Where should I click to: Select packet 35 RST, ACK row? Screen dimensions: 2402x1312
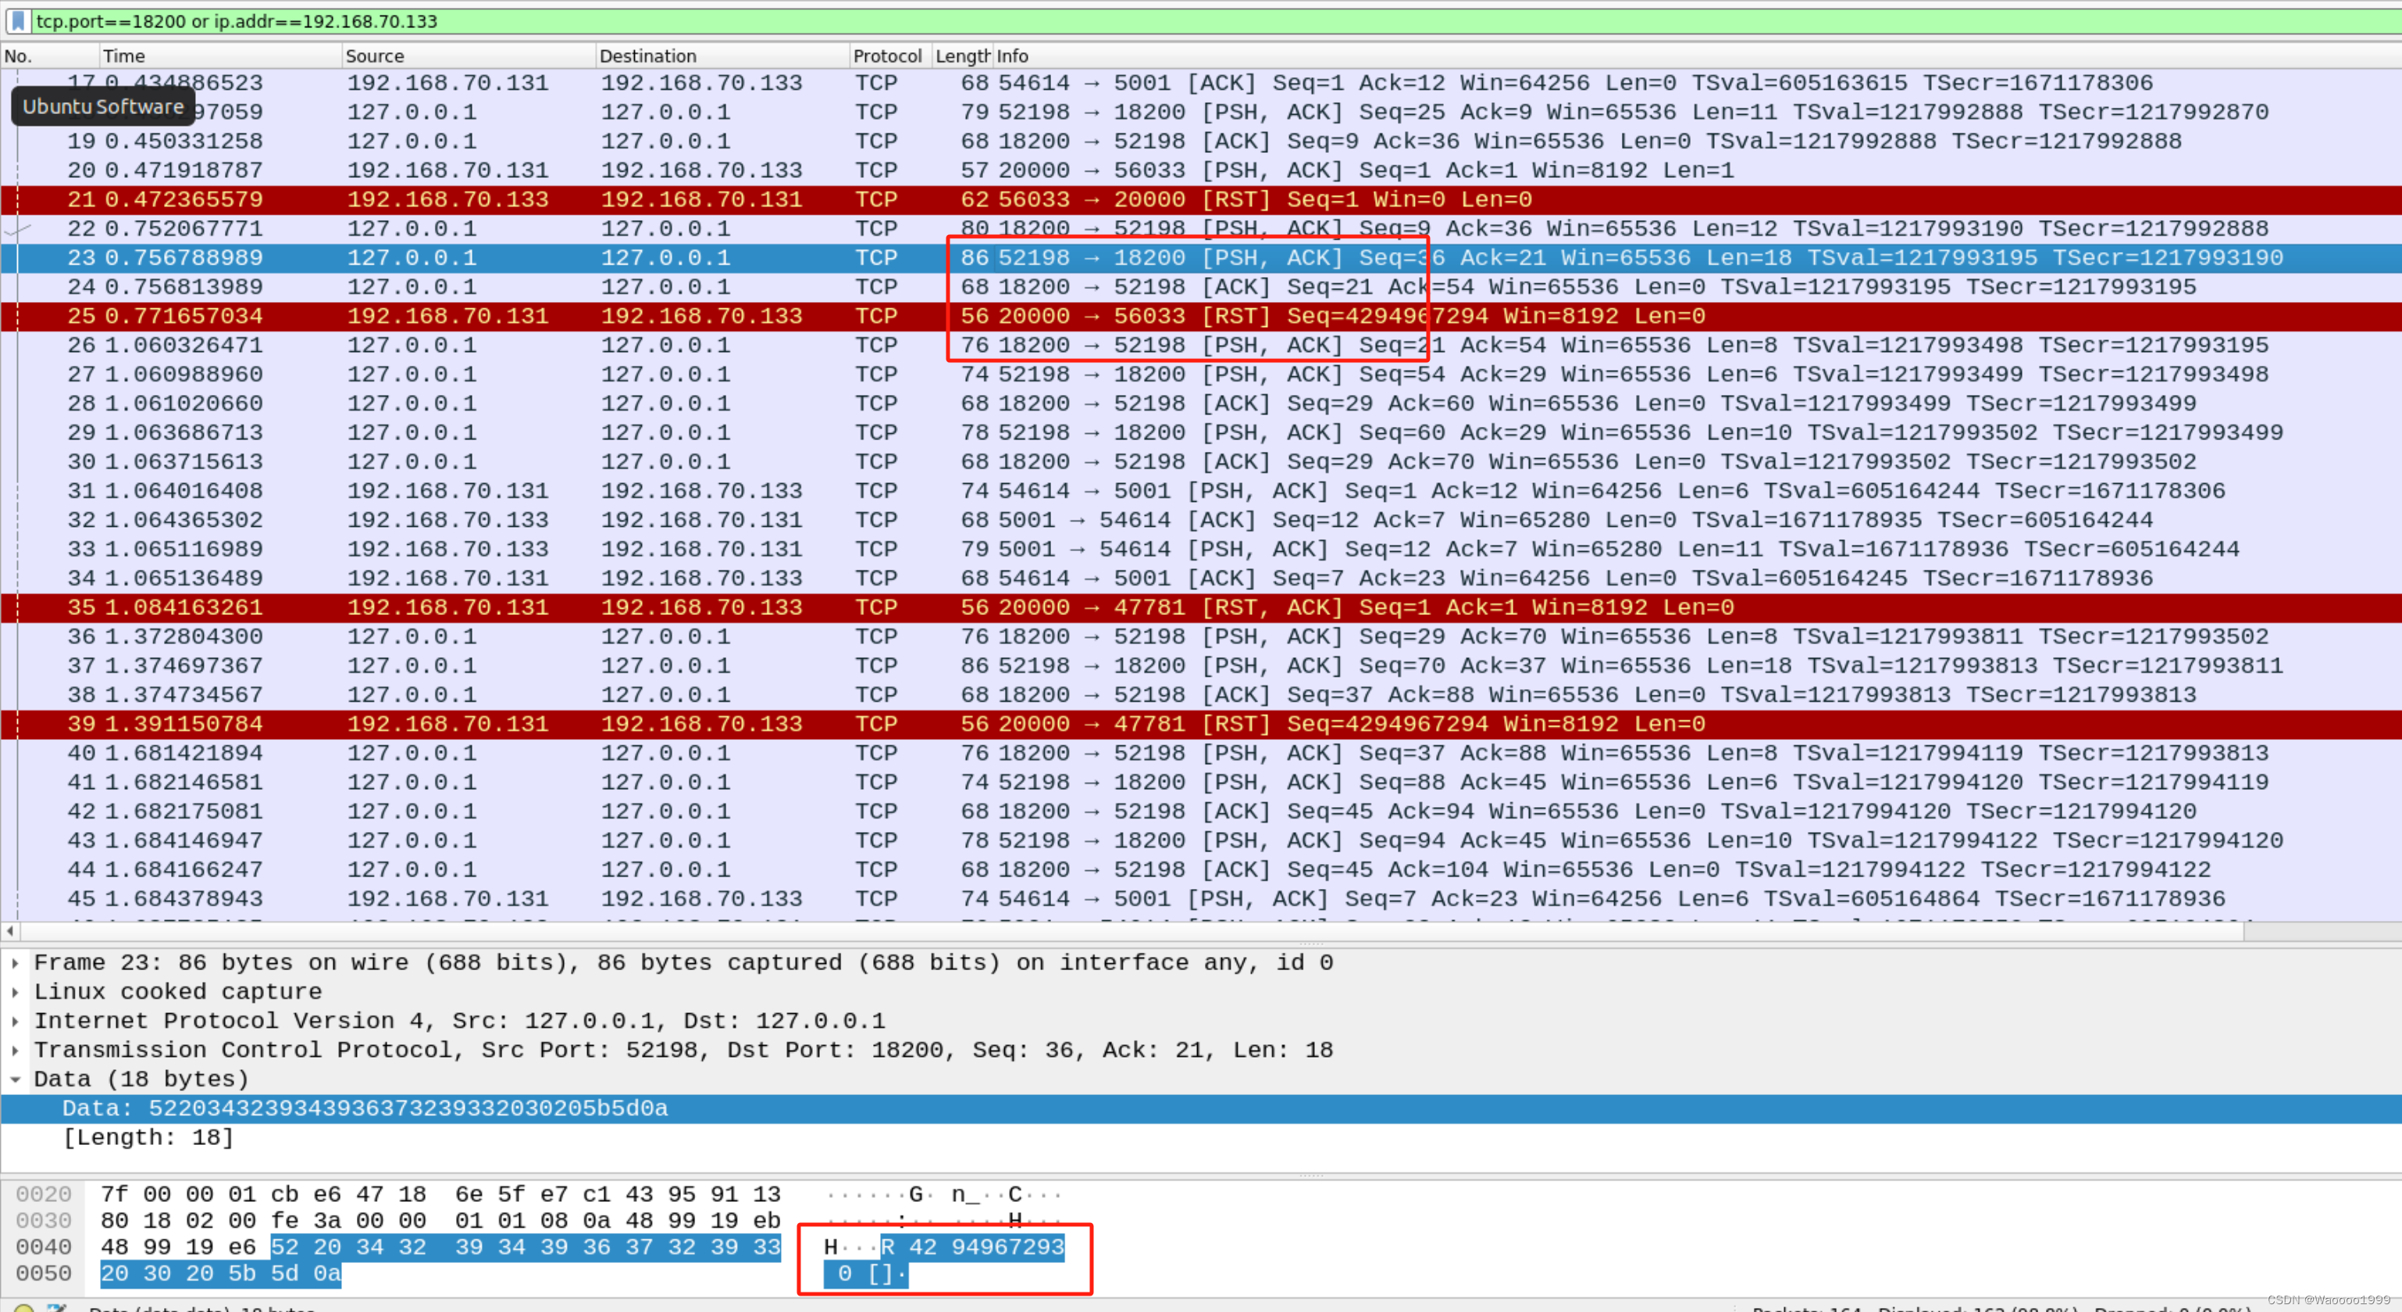1201,607
